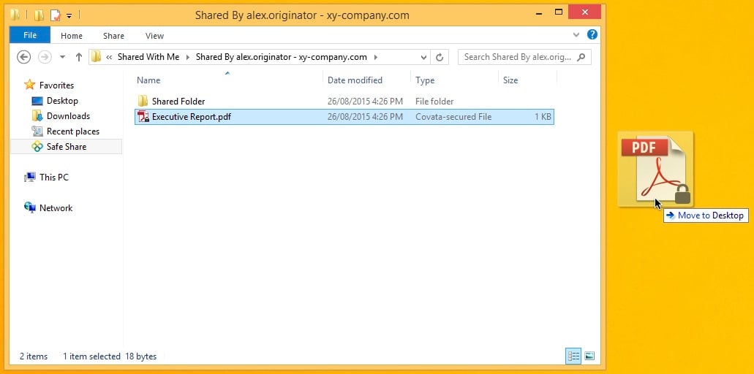Open the recent locations dropdown arrow
Viewport: 754px width, 374px height.
pyautogui.click(x=62, y=57)
